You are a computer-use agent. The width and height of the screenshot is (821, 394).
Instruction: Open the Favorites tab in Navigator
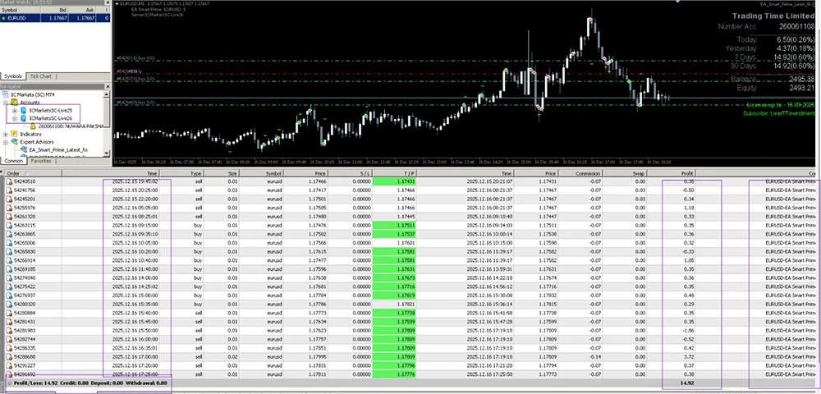click(x=41, y=162)
